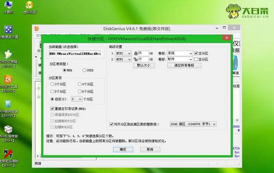Open volume label dropdown showing 系统

[x=180, y=53]
